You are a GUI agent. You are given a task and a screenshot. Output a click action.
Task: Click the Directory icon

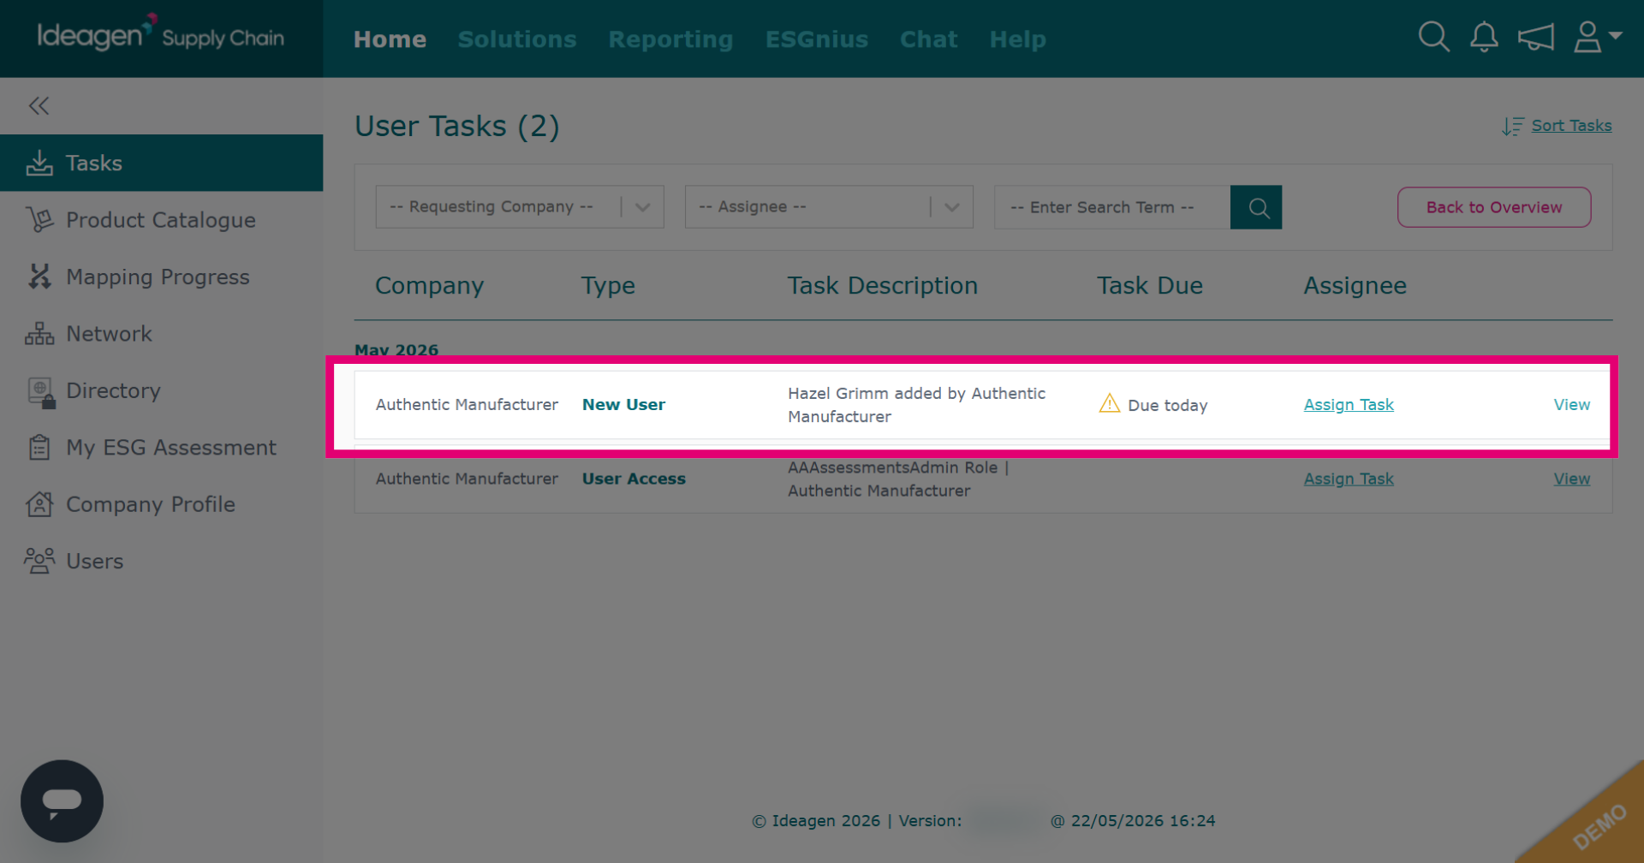pyautogui.click(x=41, y=392)
